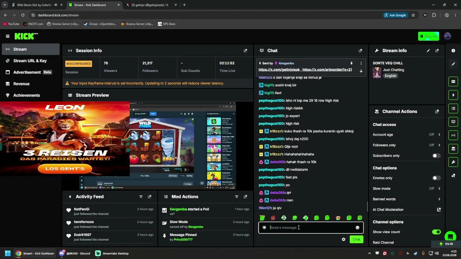Viewport: 461px width, 259px height.
Task: Toggle the lightning bolt panel button
Action: (x=453, y=95)
